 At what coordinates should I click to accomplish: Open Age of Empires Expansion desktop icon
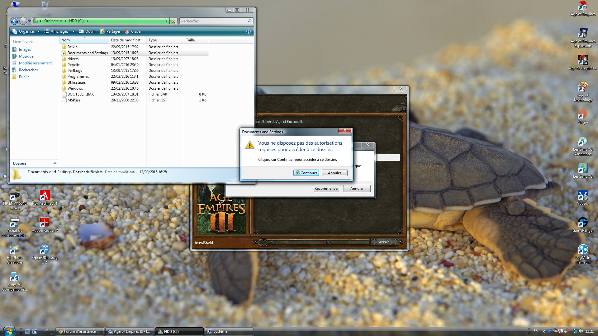[583, 37]
